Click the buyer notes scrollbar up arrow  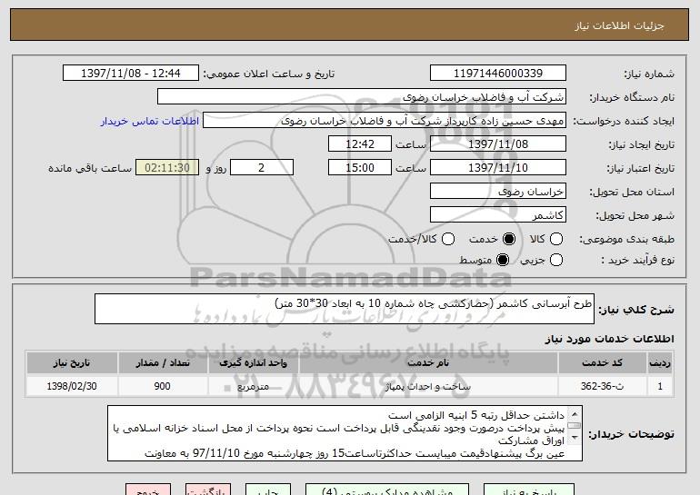click(x=575, y=413)
